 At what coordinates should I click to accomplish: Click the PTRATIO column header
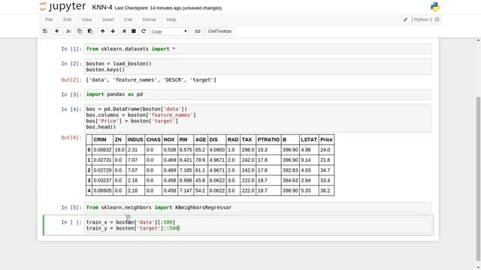pyautogui.click(x=268, y=139)
